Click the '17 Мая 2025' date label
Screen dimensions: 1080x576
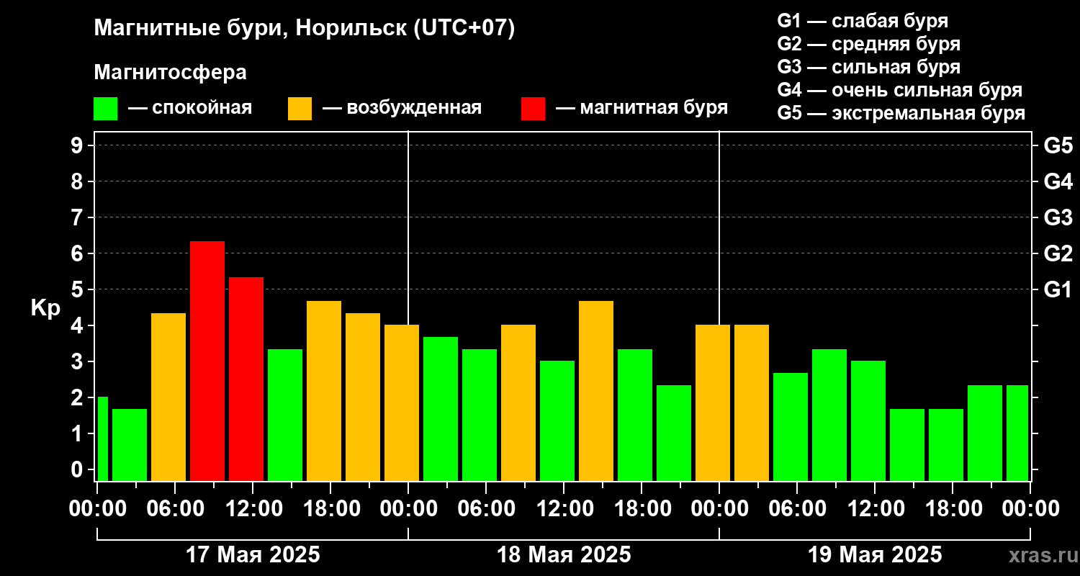[x=253, y=554]
